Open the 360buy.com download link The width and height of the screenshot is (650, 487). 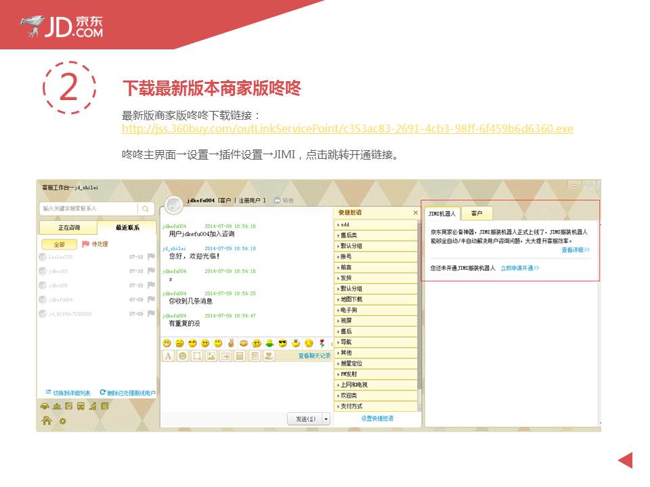click(x=347, y=129)
